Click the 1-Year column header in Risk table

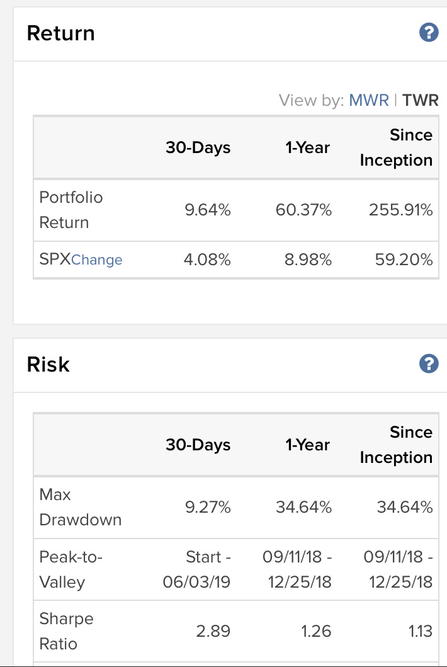pos(307,445)
